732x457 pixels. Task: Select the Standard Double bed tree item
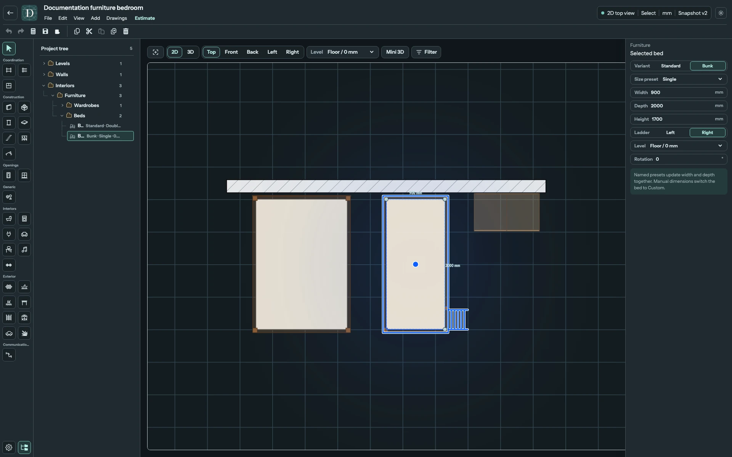point(100,126)
